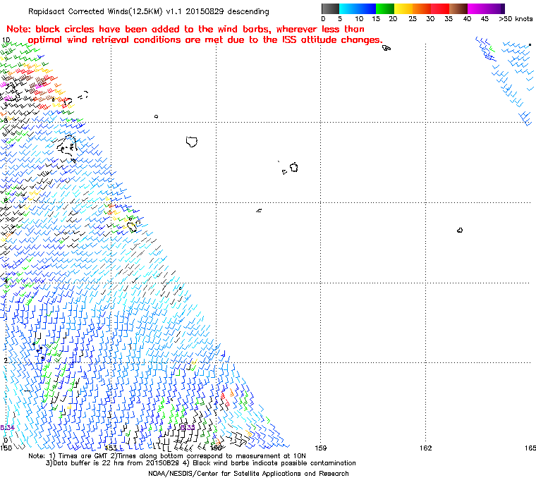This screenshot has height=485, width=536.
Task: Click the "Times are GMT" footnote line
Action: click(x=167, y=456)
